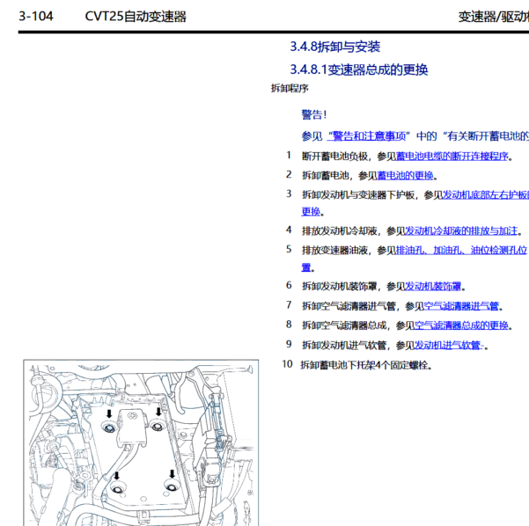The height and width of the screenshot is (526, 529).
Task: Click the 警告! label
Action: pos(314,114)
